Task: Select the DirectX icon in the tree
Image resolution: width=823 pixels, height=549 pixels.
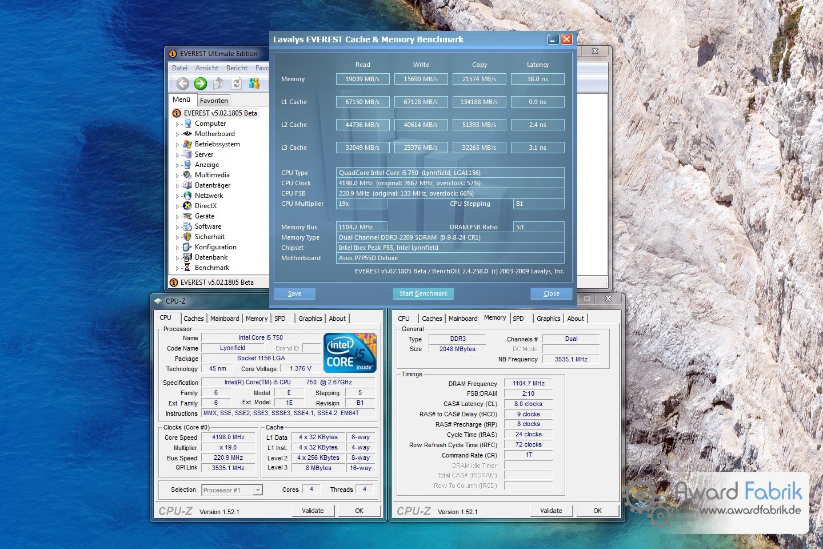Action: pos(187,206)
